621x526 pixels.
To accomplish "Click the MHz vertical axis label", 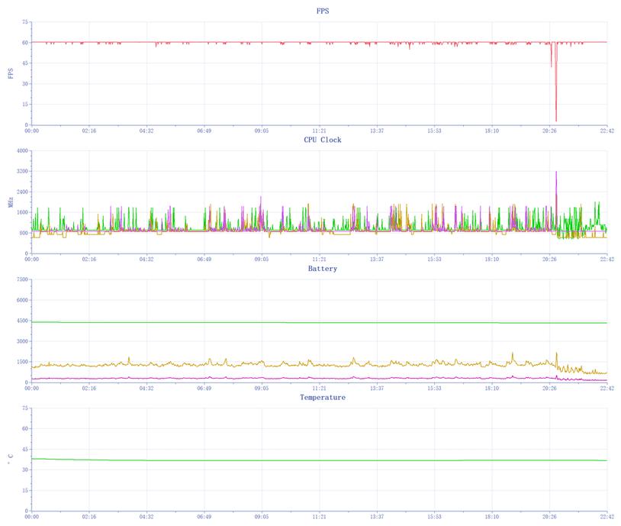I will click(11, 202).
